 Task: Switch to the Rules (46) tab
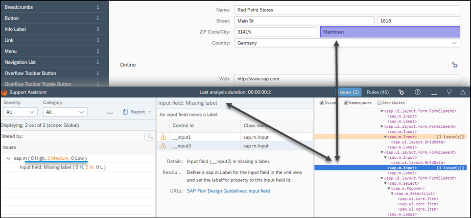tap(377, 92)
